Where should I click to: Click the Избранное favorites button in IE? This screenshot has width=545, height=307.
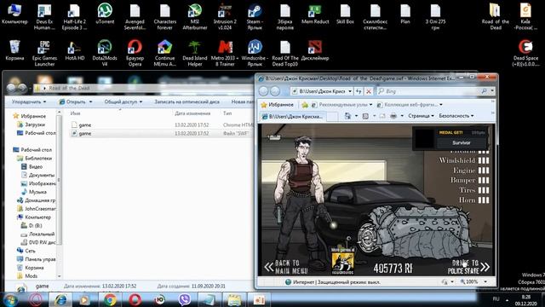[278, 105]
